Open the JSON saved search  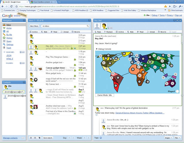(9, 55)
